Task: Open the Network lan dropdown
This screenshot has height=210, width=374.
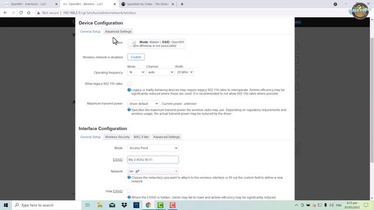Action: pyautogui.click(x=153, y=171)
